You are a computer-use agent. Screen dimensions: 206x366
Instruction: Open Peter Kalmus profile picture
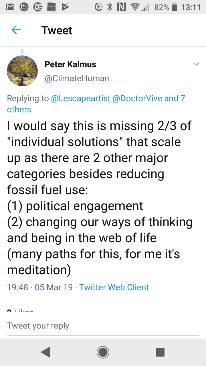22,71
